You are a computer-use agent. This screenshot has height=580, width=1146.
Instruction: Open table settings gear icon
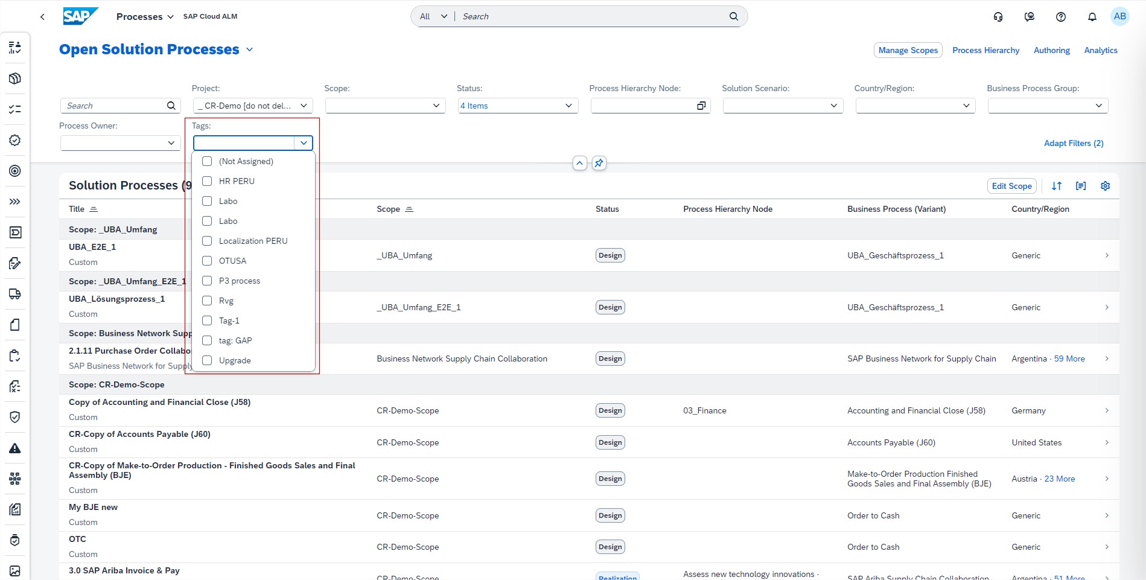point(1105,186)
